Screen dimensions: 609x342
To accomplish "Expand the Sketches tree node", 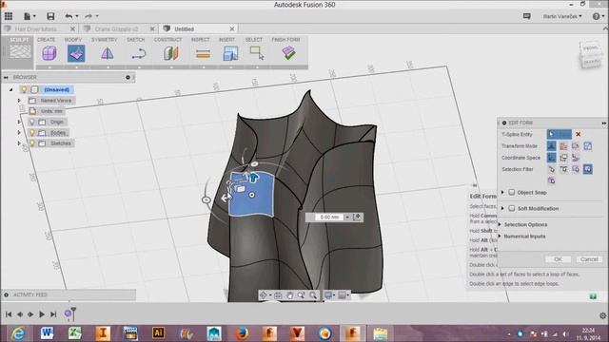I will click(x=19, y=143).
